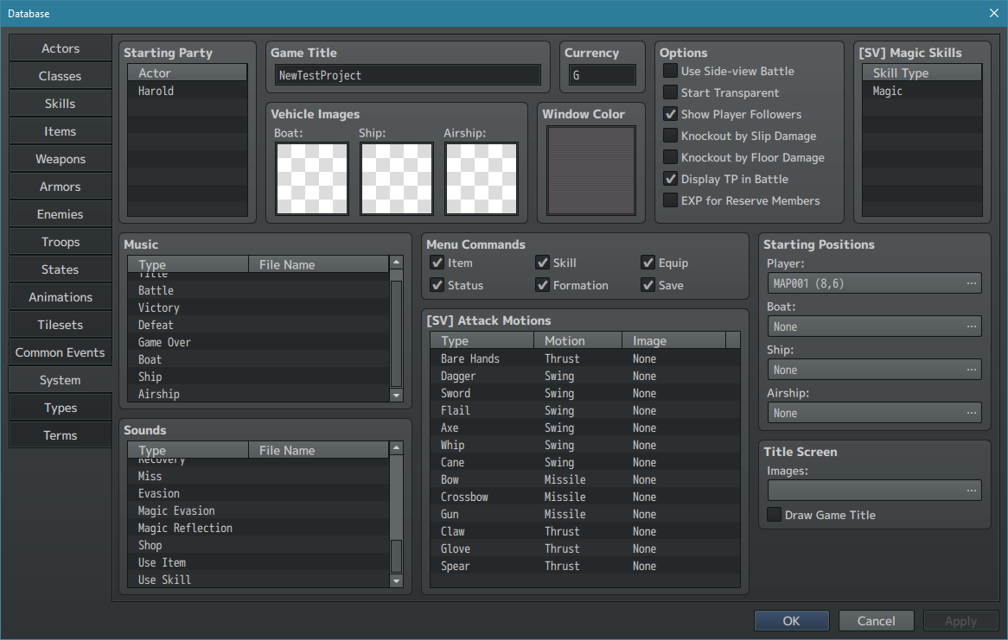The image size is (1008, 640).
Task: Select Crossbow attack motion row
Action: (585, 497)
